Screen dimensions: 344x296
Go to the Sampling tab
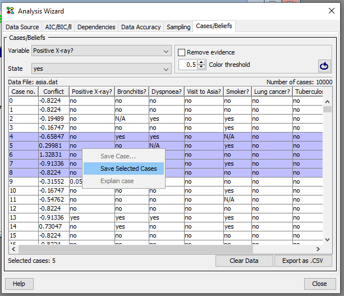tap(178, 27)
